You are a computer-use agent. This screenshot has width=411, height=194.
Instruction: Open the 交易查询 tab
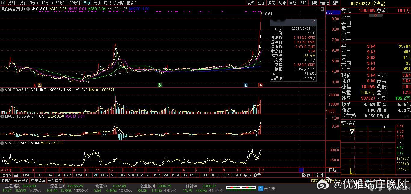click(38, 180)
